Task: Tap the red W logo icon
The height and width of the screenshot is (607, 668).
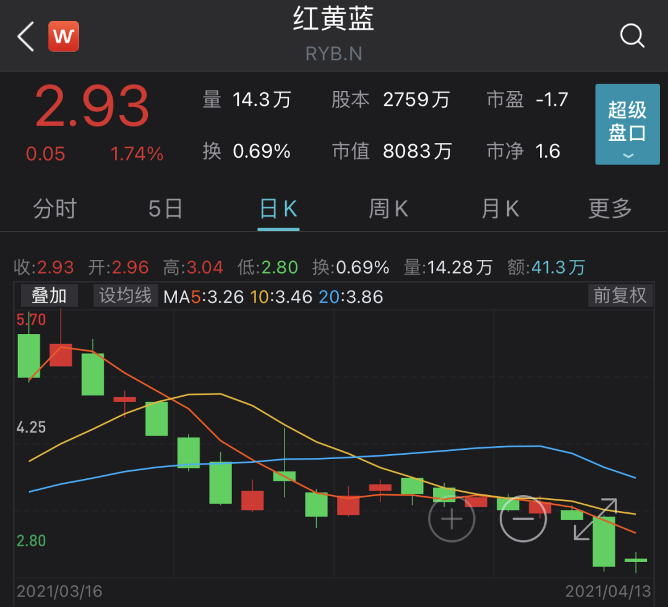Action: coord(64,37)
